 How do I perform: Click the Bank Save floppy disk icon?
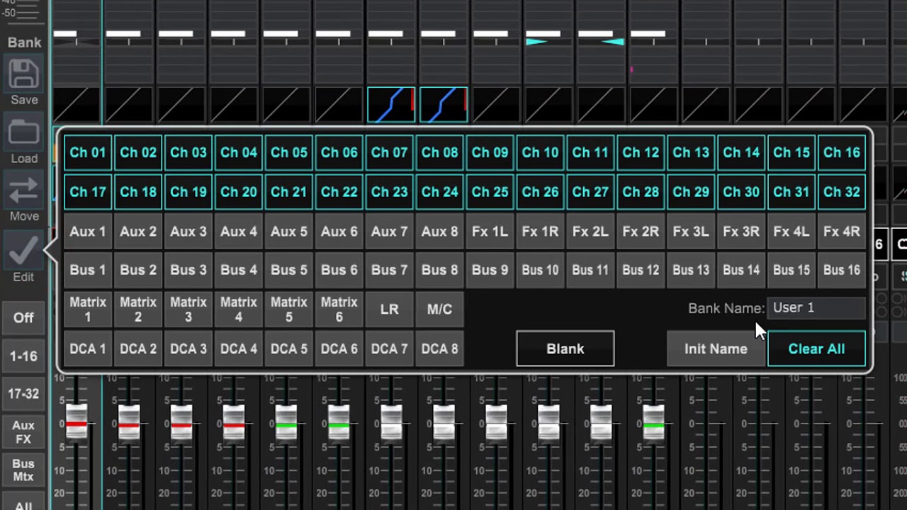(x=24, y=75)
